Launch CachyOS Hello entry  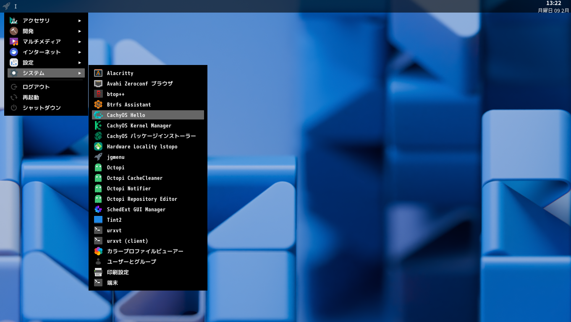(148, 115)
